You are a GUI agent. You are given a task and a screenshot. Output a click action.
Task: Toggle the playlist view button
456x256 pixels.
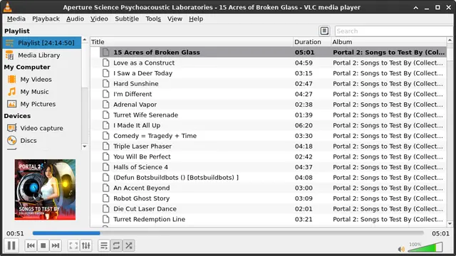[x=104, y=245]
